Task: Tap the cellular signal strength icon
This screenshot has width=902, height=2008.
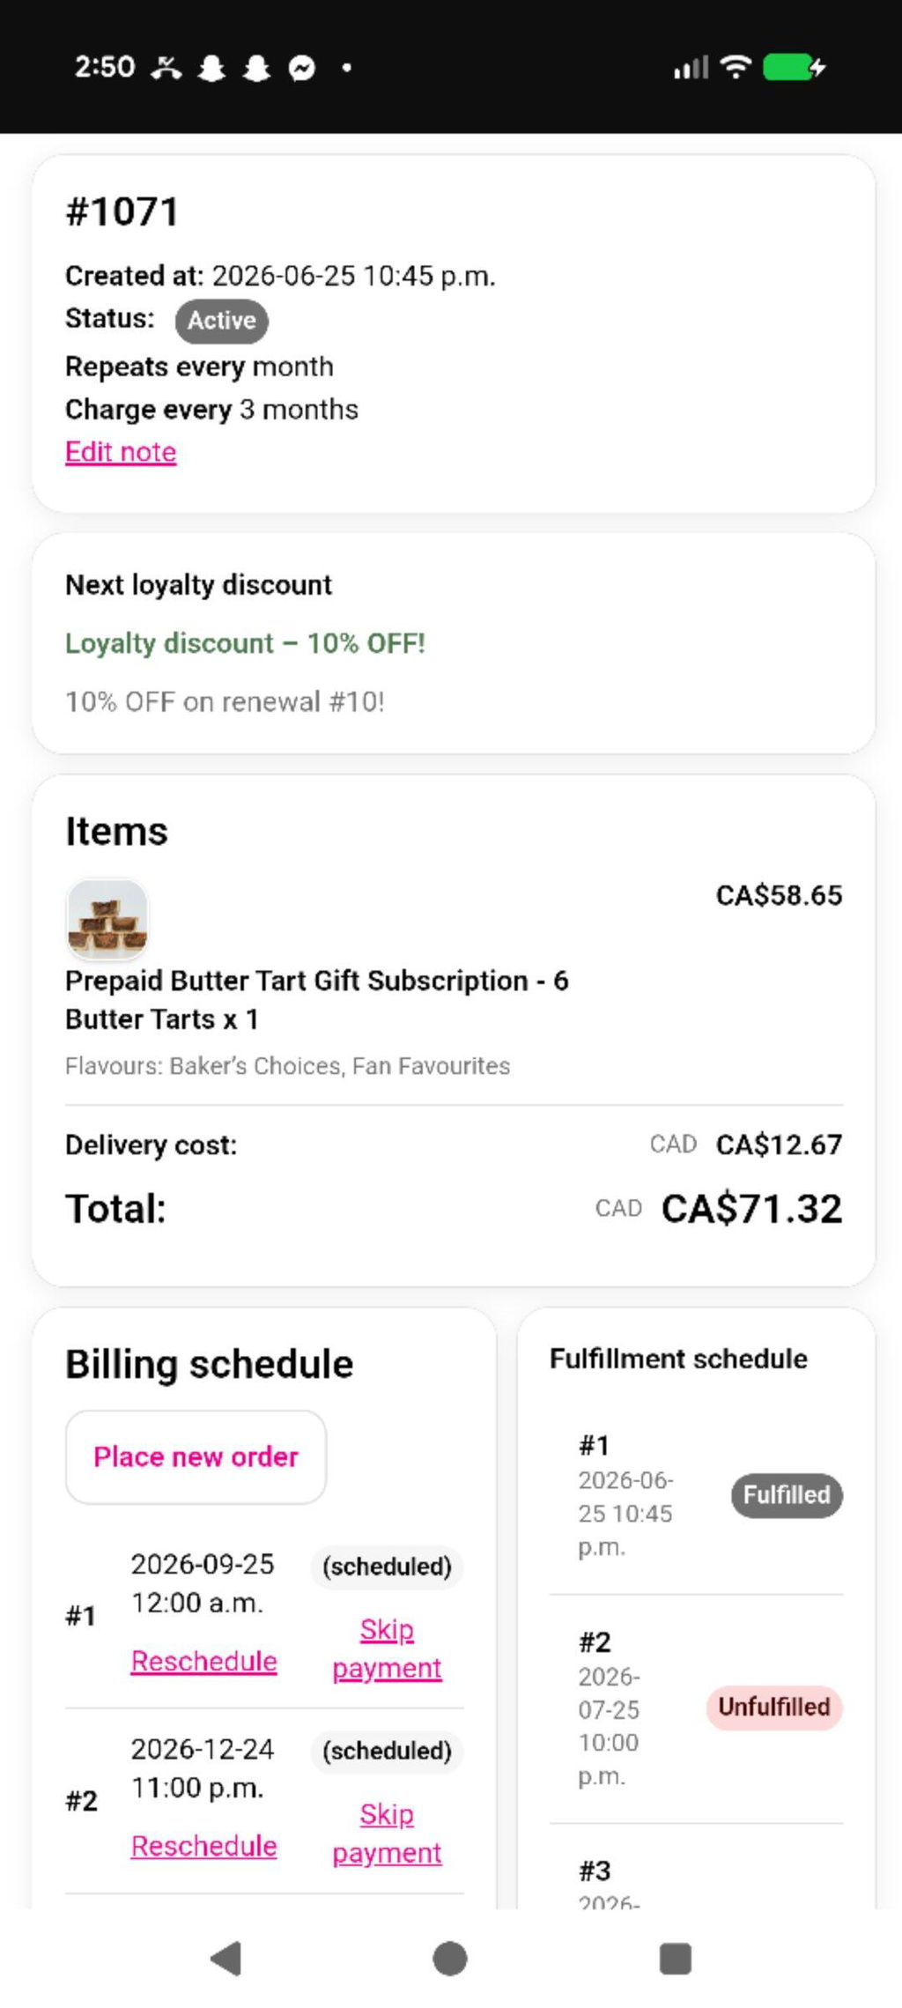Action: [691, 67]
